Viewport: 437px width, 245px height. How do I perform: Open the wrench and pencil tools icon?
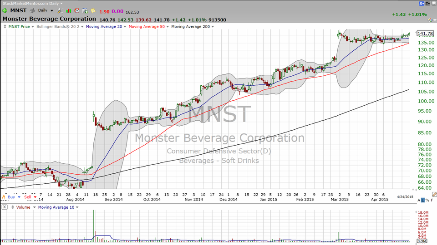(x=60, y=11)
